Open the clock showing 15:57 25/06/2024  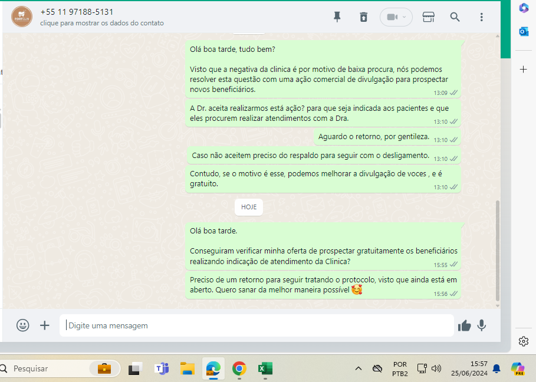[469, 368]
